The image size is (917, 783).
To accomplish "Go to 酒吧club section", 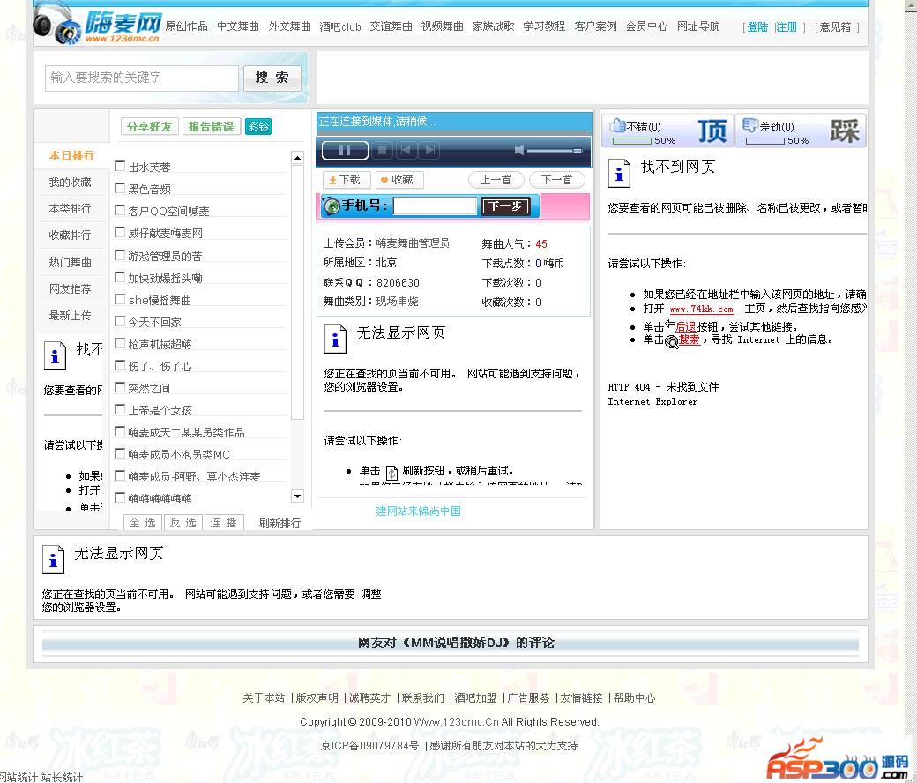I will coord(340,26).
